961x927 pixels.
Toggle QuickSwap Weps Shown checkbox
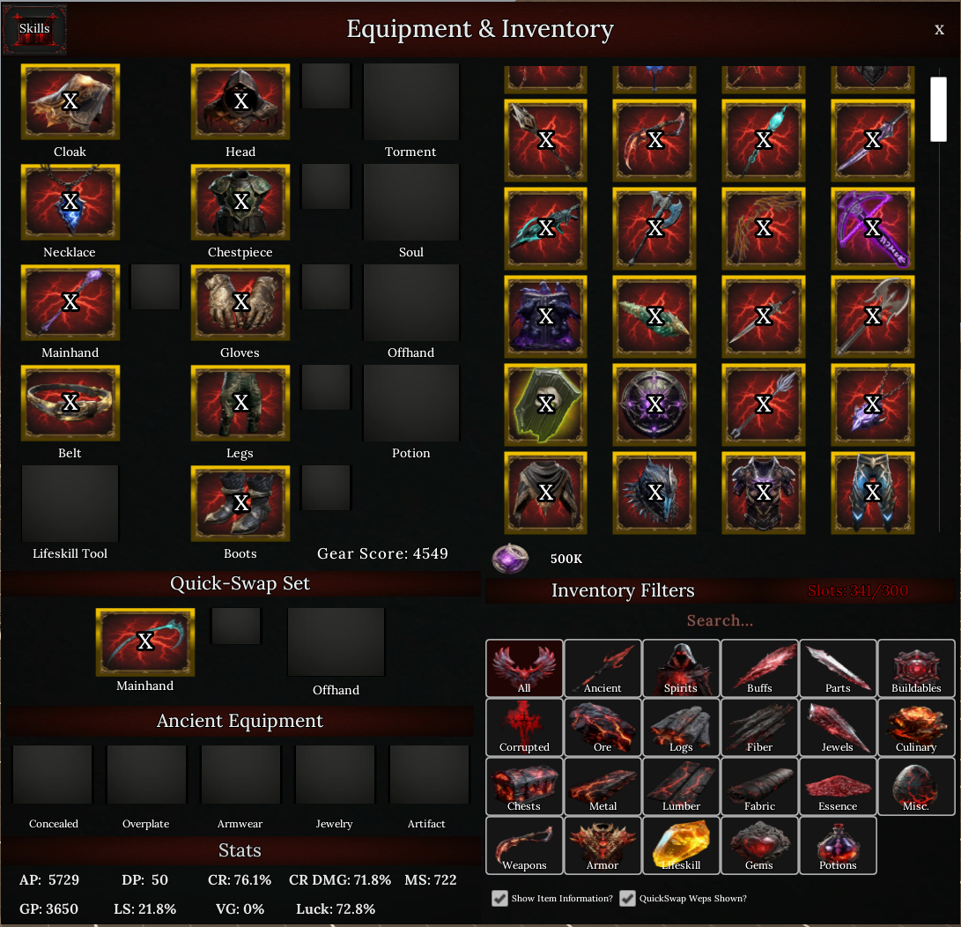[627, 898]
